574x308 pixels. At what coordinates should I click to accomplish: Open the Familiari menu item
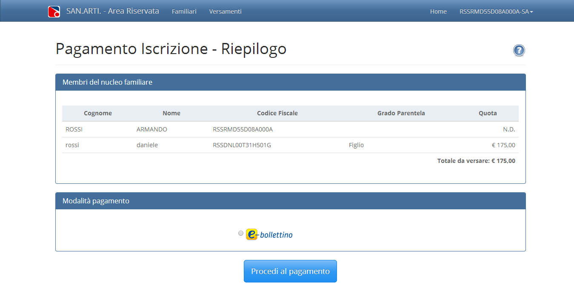tap(184, 11)
